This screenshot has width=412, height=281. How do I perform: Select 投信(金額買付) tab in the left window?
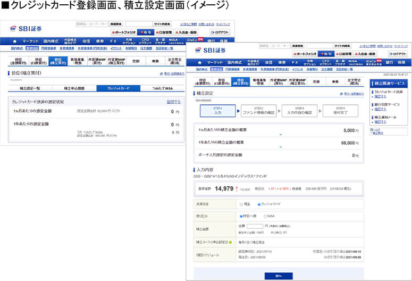click(18, 61)
